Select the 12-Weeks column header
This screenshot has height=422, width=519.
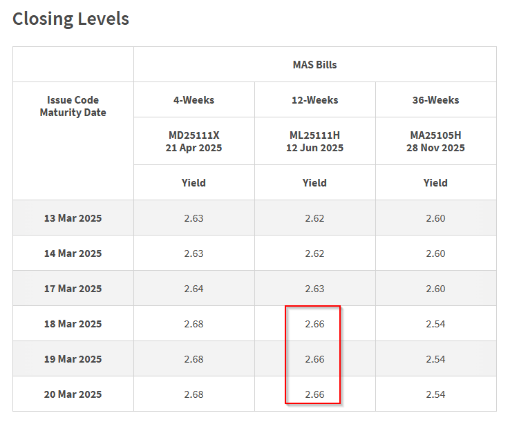(314, 100)
